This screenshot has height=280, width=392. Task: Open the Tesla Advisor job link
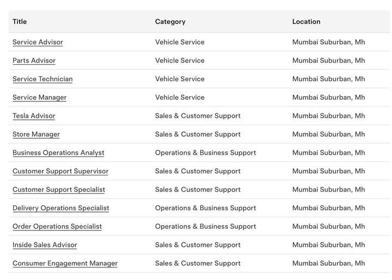pyautogui.click(x=34, y=116)
